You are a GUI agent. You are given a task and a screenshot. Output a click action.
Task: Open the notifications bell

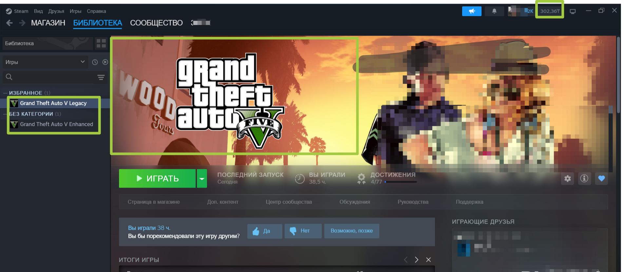click(494, 11)
